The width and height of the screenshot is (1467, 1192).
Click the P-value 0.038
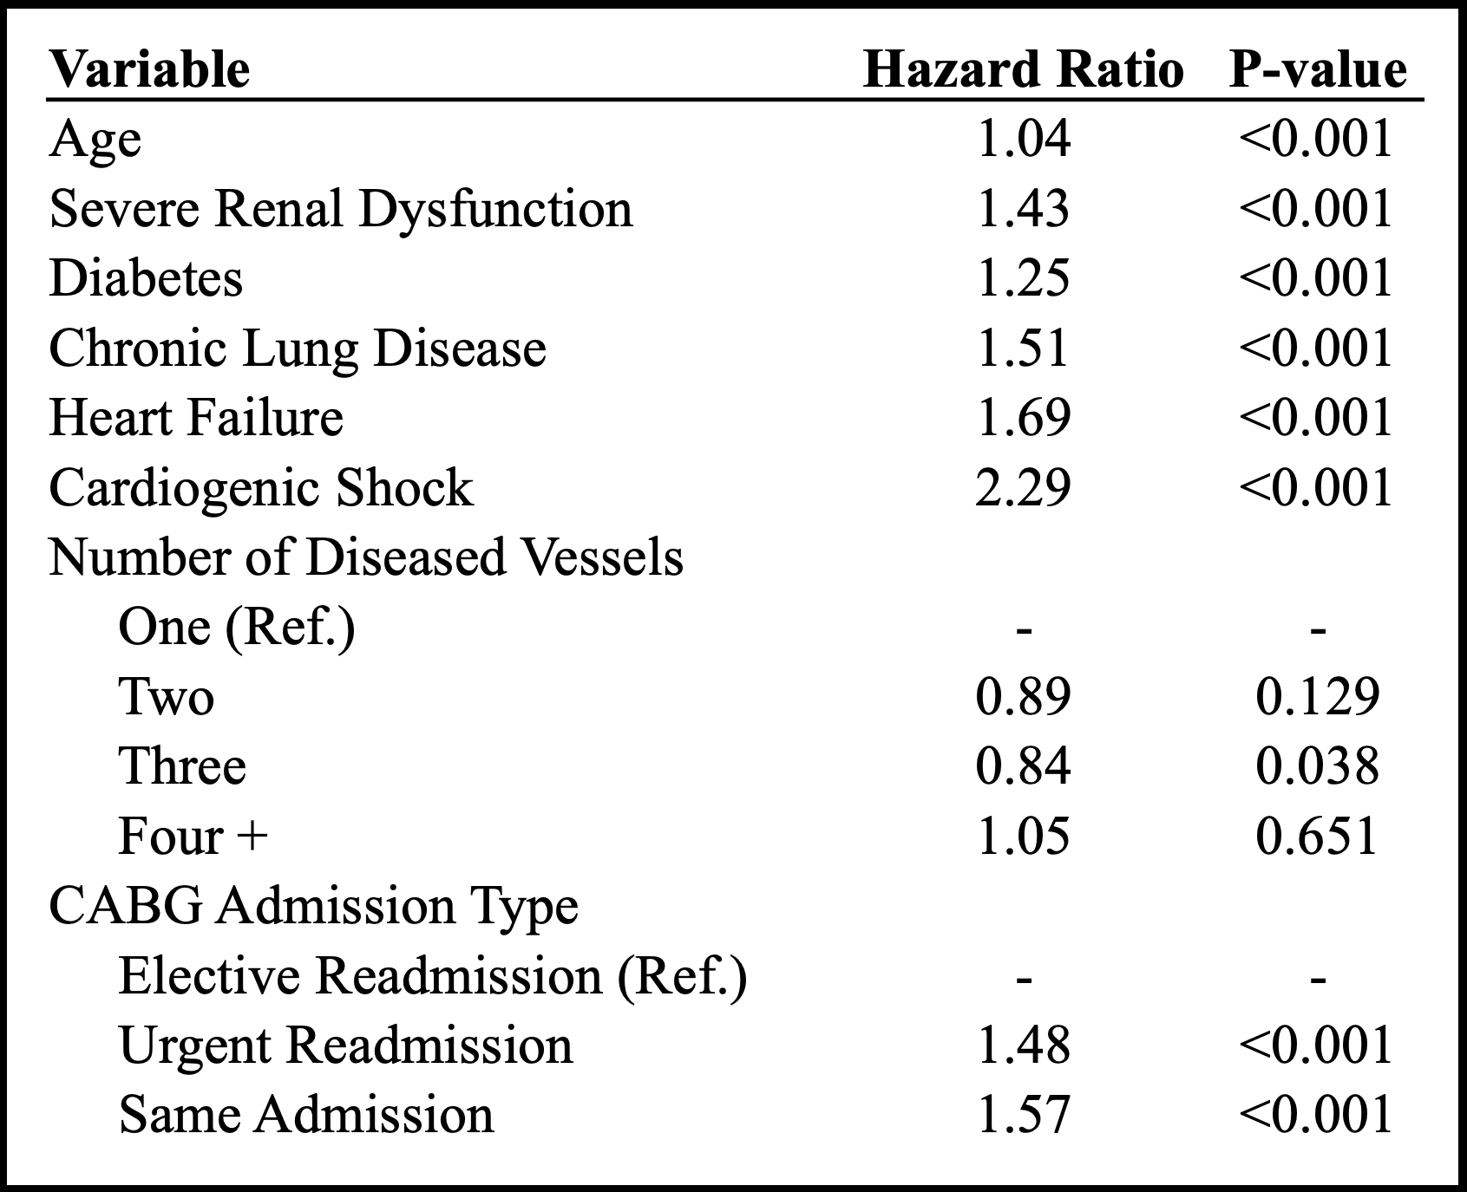point(1317,766)
